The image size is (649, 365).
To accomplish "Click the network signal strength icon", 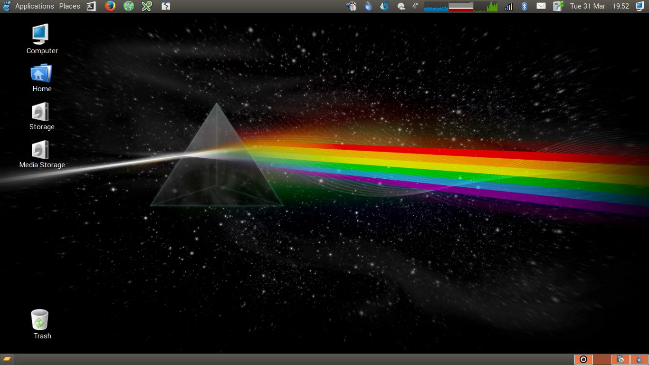I will tap(508, 6).
